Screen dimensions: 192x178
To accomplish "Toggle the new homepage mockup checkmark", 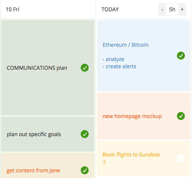I will [x=181, y=116].
